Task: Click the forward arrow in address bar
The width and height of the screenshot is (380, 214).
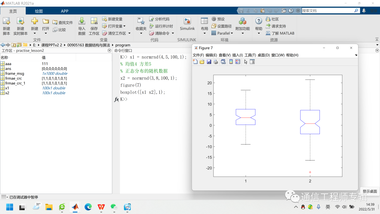Action: (x=8, y=45)
